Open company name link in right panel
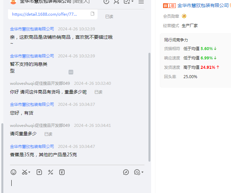The image size is (231, 193). (203, 6)
